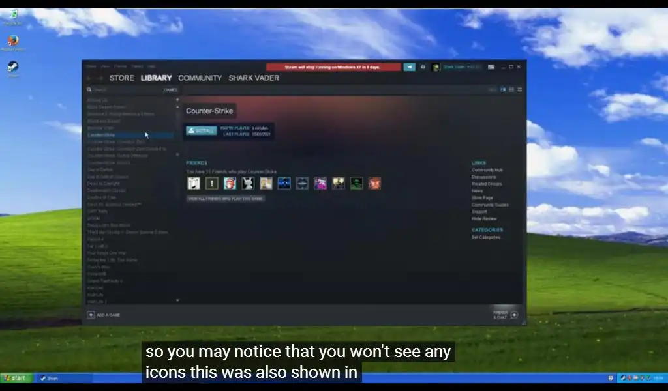
Task: Open friend avatar with white rabbit figure
Action: pyautogui.click(x=248, y=183)
